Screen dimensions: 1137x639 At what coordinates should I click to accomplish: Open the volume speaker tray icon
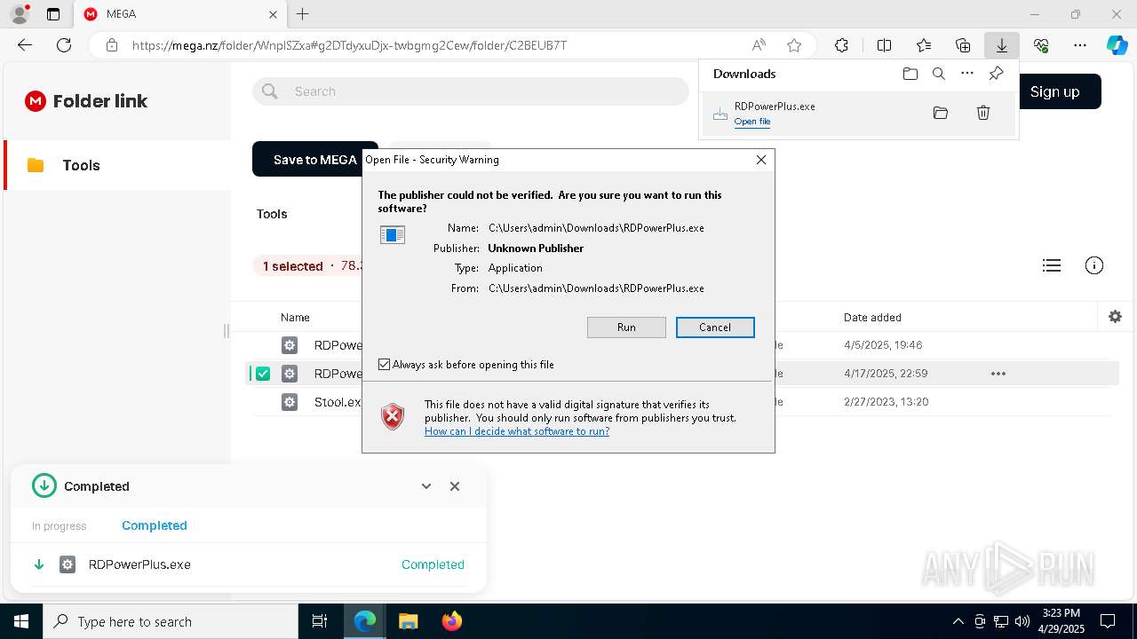(x=1022, y=621)
